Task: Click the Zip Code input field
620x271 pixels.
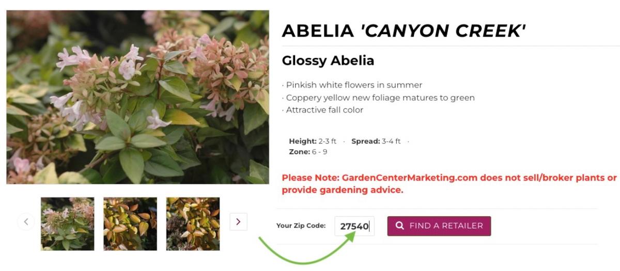Action: point(354,226)
